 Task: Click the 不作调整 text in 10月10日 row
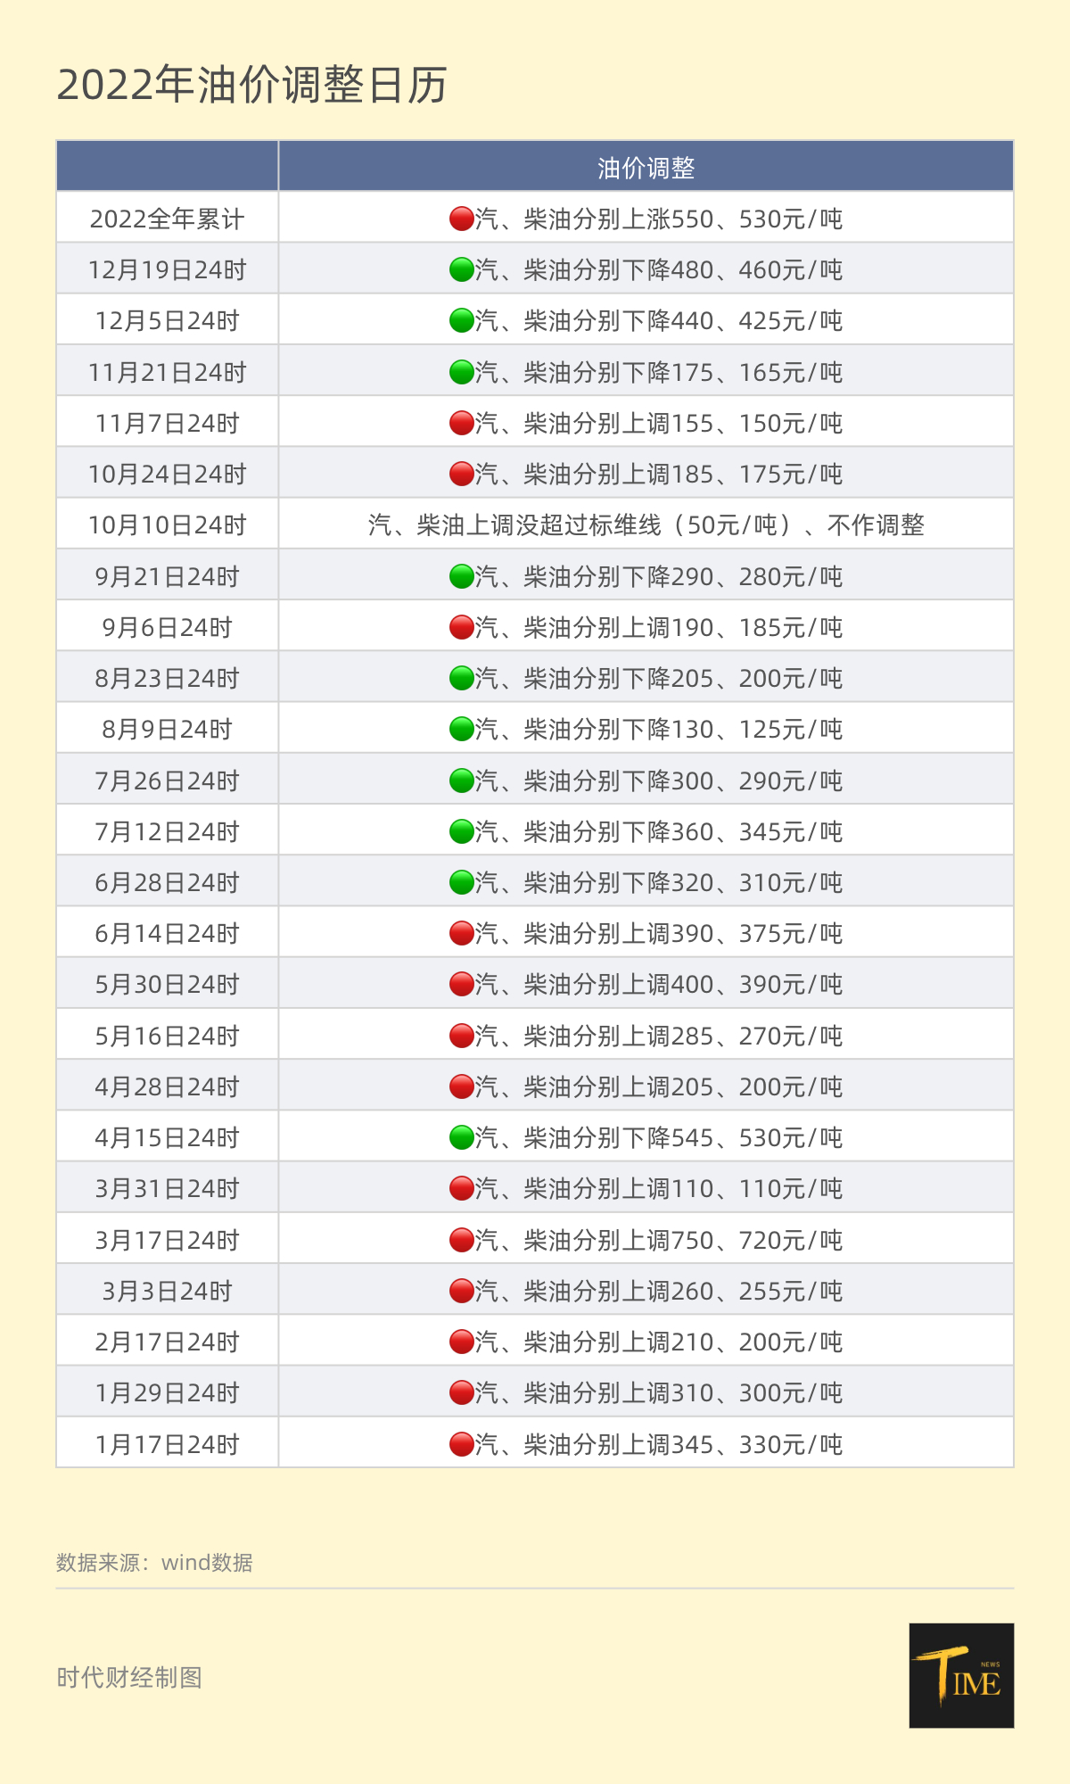tap(876, 525)
